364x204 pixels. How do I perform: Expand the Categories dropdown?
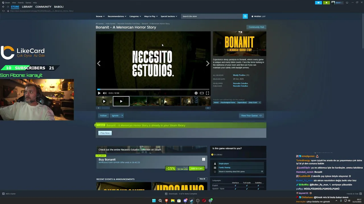(135, 16)
